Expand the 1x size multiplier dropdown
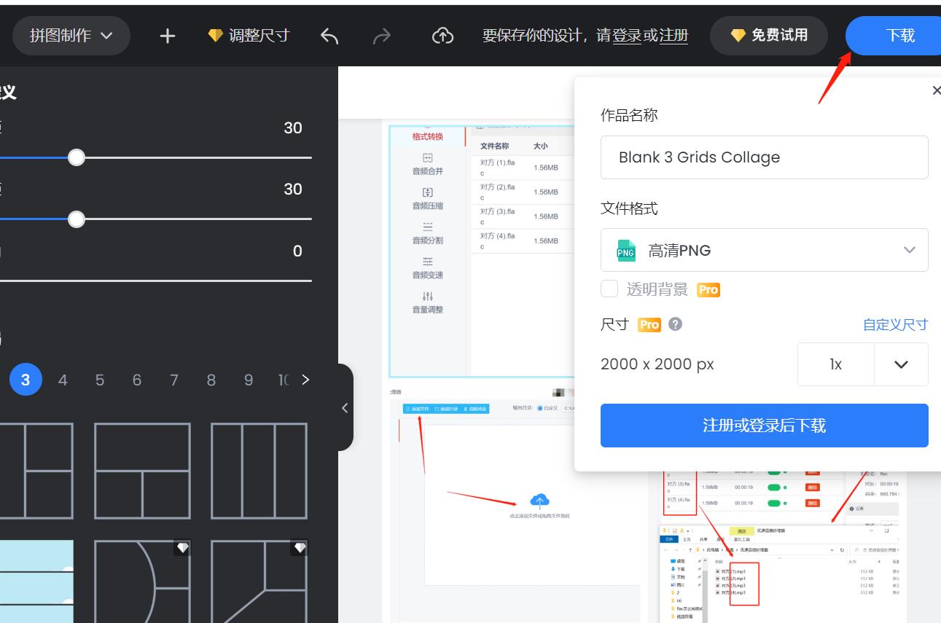The width and height of the screenshot is (941, 623). 901,364
